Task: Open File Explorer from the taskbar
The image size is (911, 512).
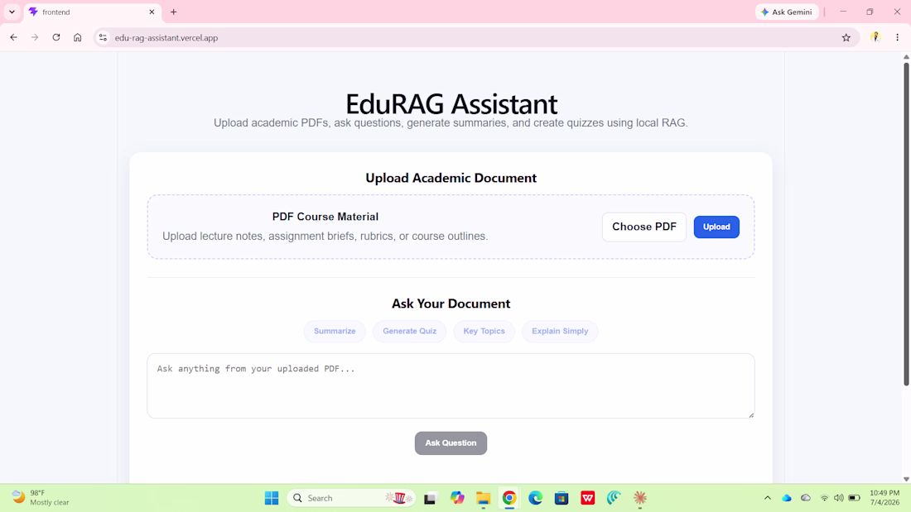Action: coord(484,498)
